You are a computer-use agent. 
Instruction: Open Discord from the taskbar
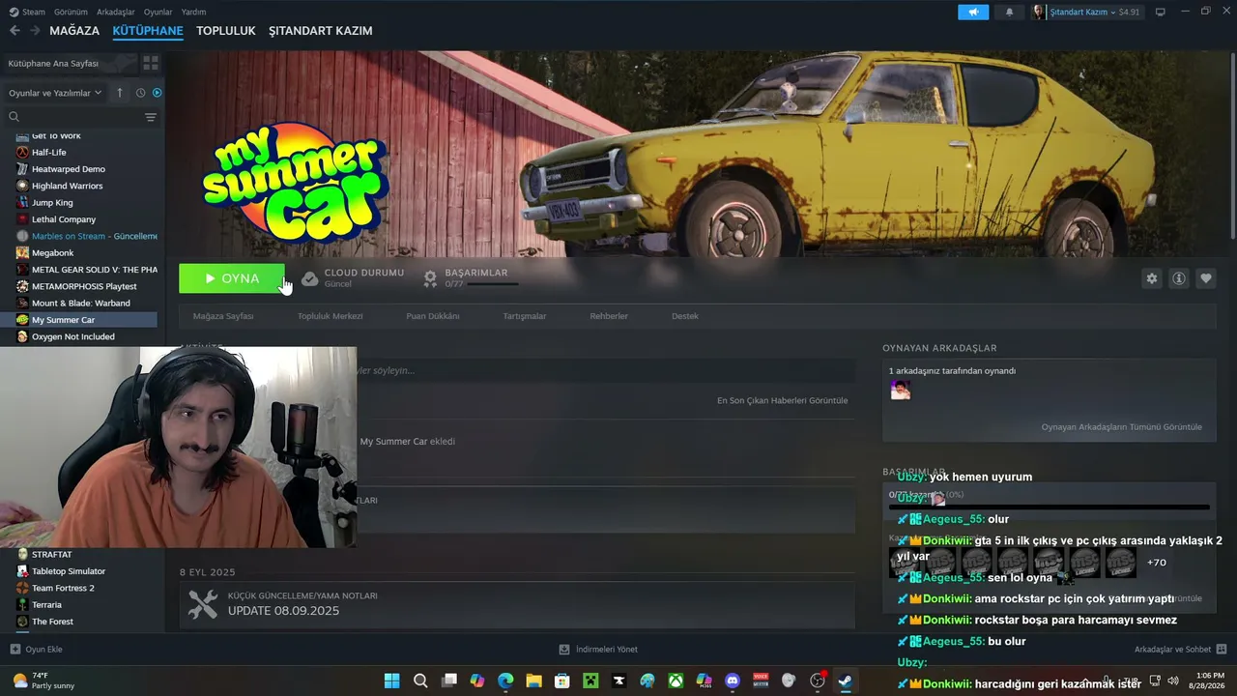[x=732, y=681]
